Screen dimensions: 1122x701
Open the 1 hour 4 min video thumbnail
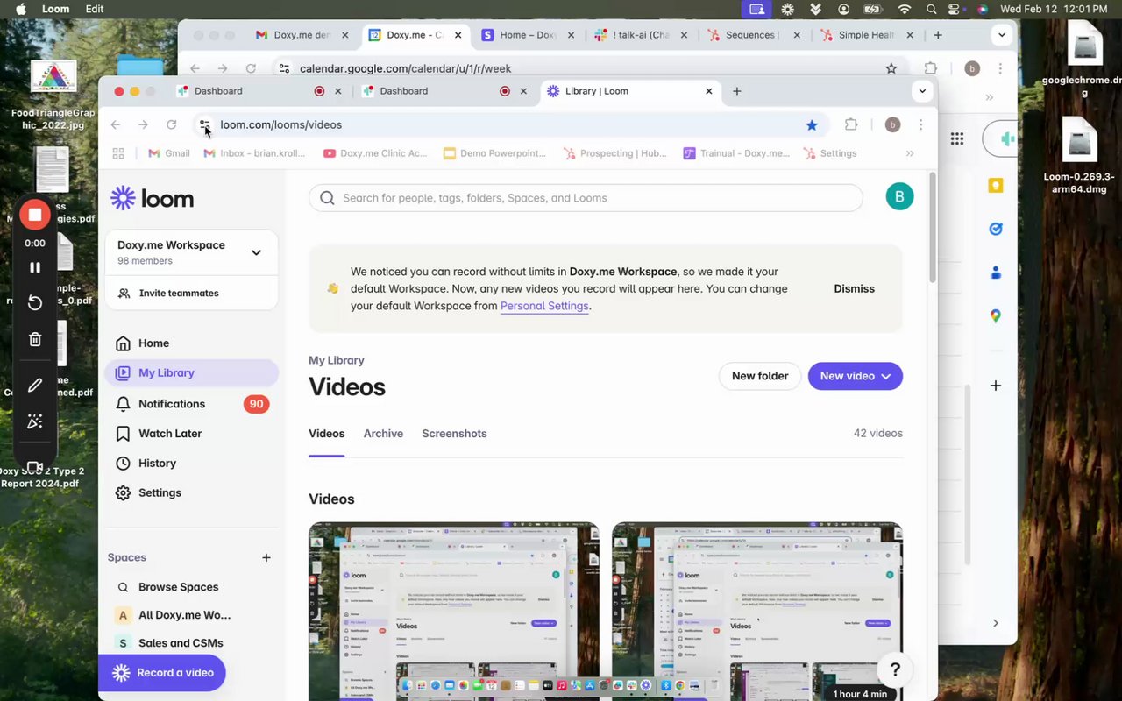pos(757,612)
